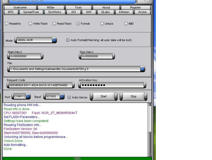Click the 6600L-NOR mode field
The image size is (212, 160).
(x=35, y=40)
